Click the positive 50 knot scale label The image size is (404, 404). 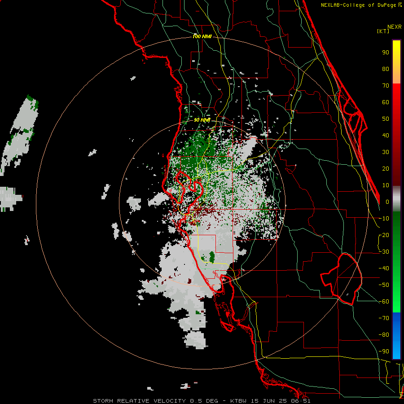pos(386,119)
